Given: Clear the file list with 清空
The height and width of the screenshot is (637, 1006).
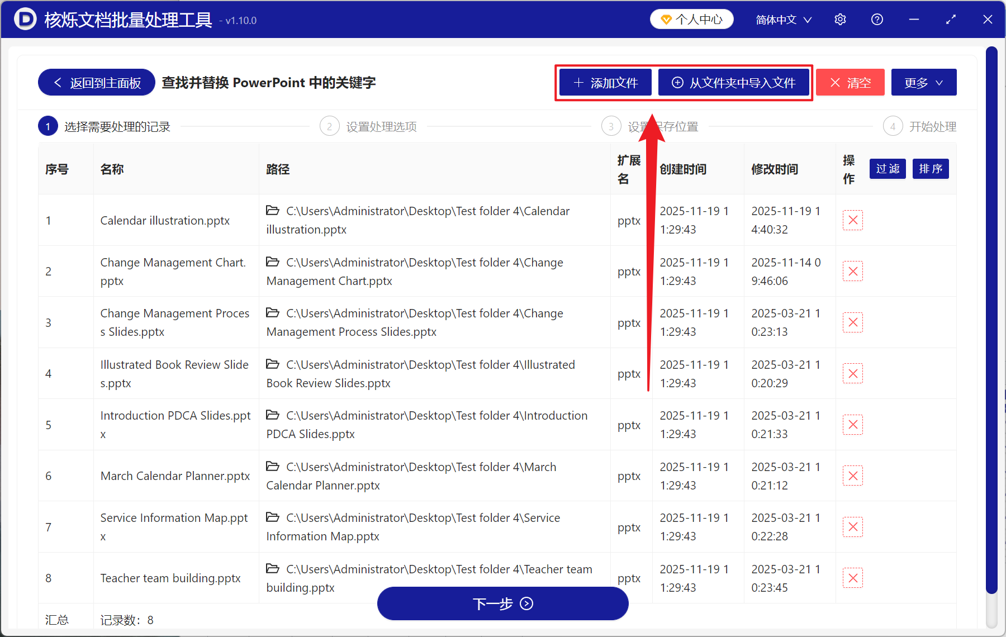Looking at the screenshot, I should [850, 82].
